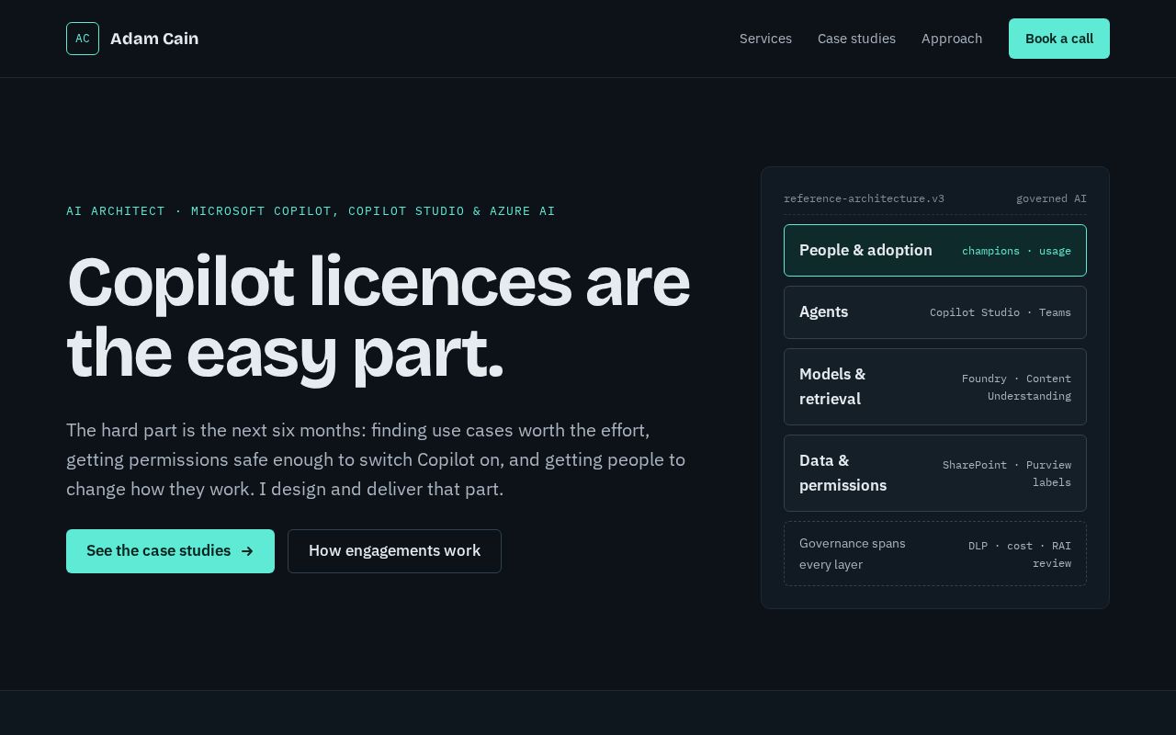Open the Approach nav link

coord(952,39)
